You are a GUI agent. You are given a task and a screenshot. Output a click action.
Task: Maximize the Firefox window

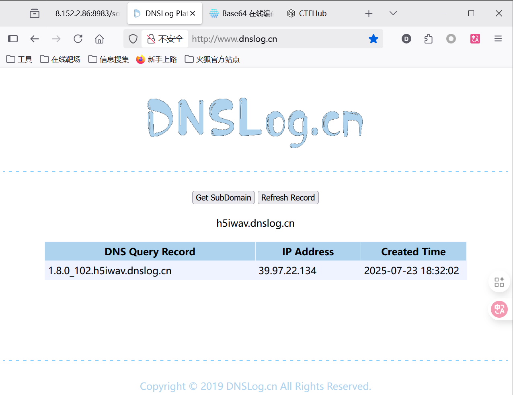(471, 13)
